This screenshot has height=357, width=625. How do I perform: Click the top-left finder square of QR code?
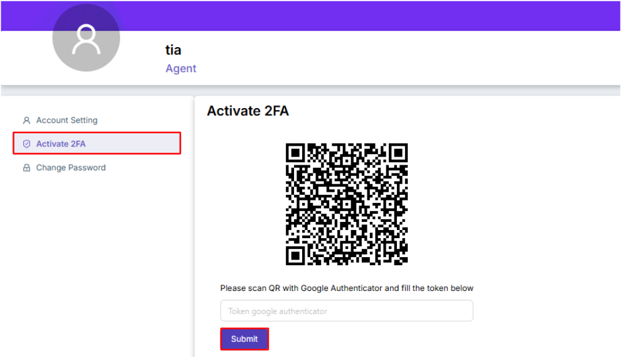[x=295, y=153]
